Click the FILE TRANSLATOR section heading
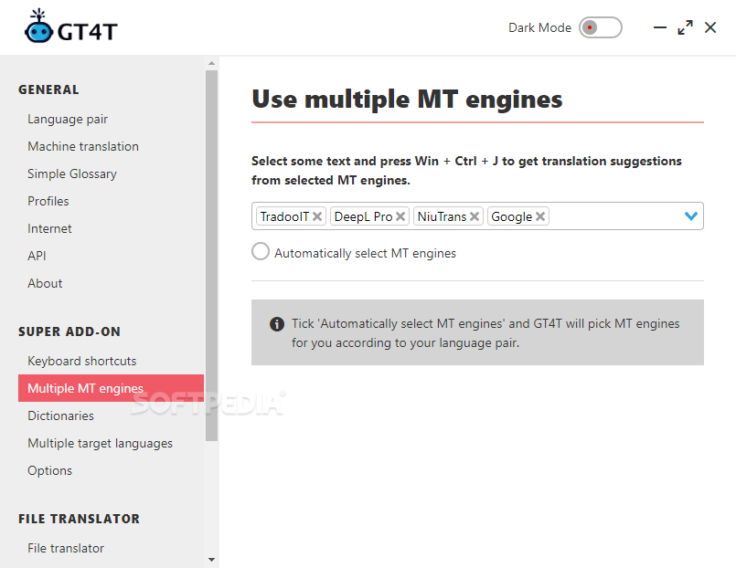This screenshot has height=568, width=736. 79,519
